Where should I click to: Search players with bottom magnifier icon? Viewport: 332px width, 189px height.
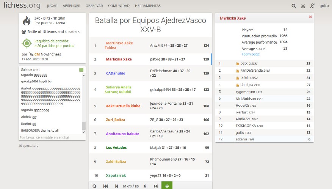tap(94, 186)
